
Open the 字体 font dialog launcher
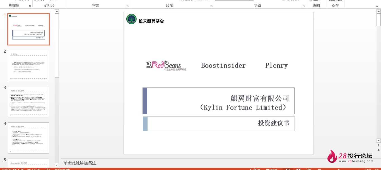pos(127,6)
